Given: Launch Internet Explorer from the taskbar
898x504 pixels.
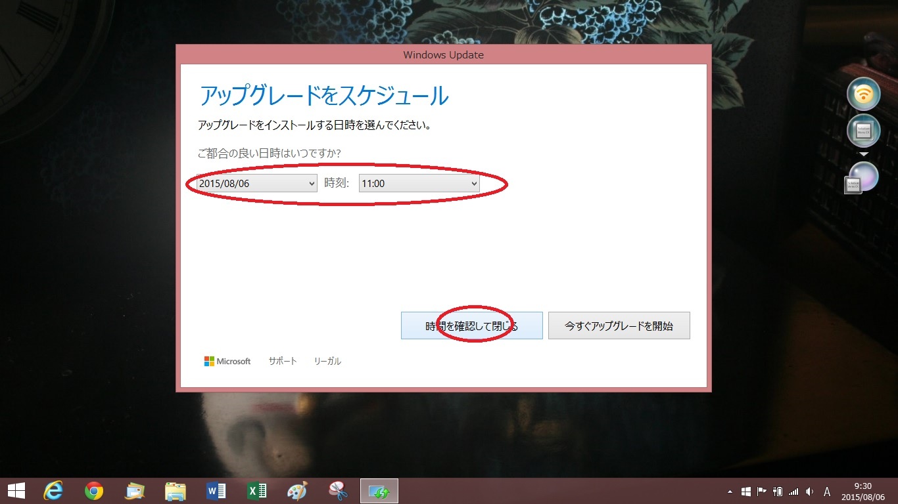Looking at the screenshot, I should [53, 490].
